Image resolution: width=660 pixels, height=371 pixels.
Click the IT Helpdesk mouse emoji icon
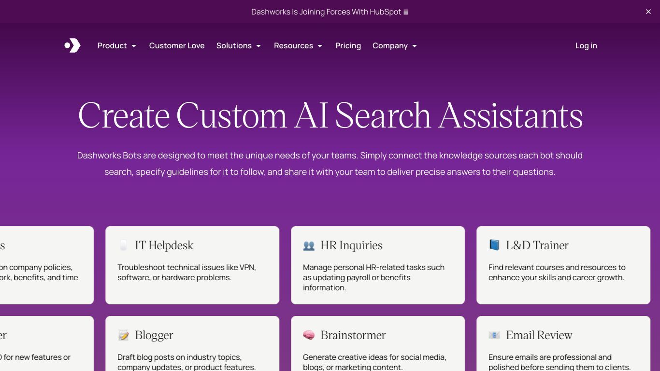pos(123,245)
